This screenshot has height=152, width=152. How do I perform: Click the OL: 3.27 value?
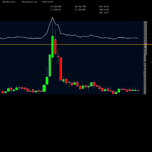coord(104,13)
